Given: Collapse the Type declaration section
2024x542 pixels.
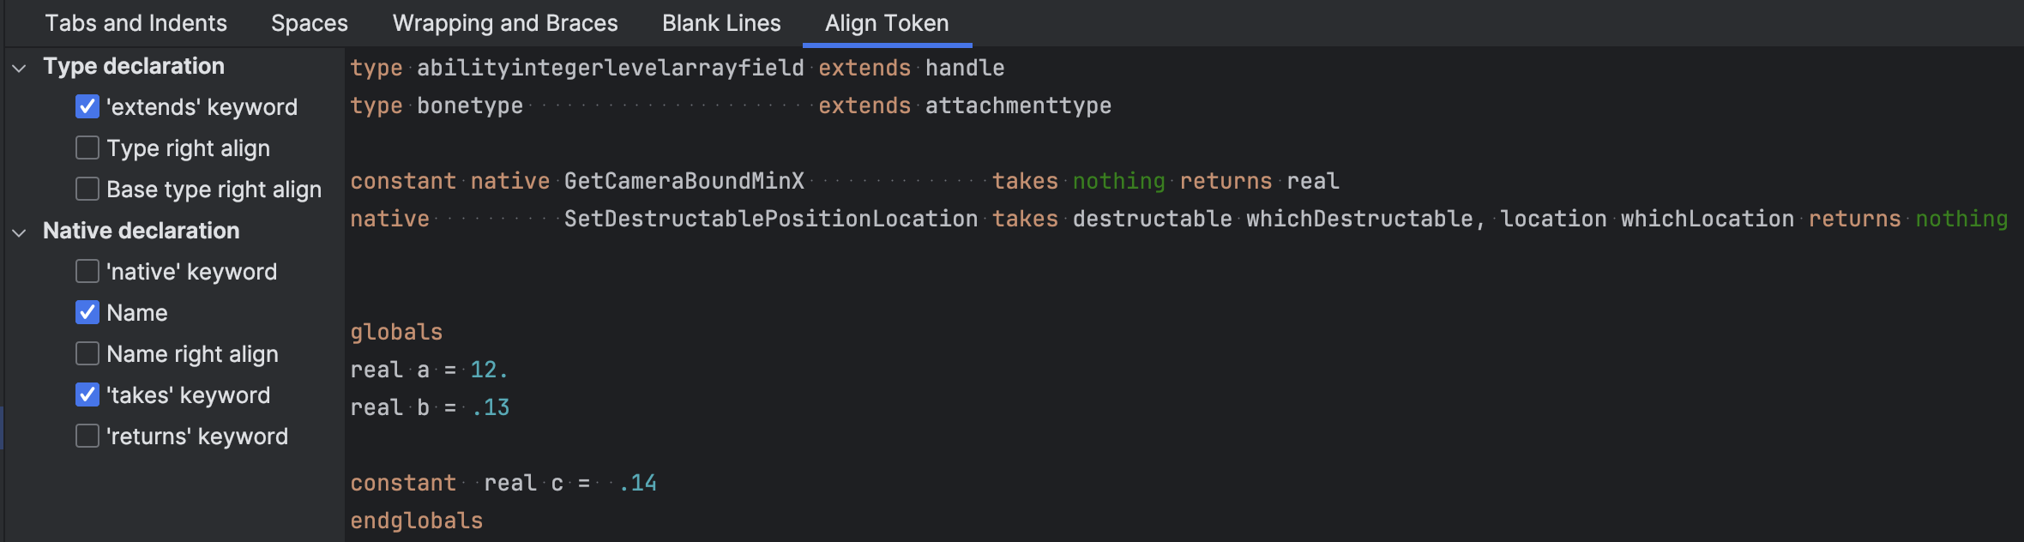Looking at the screenshot, I should coord(20,67).
